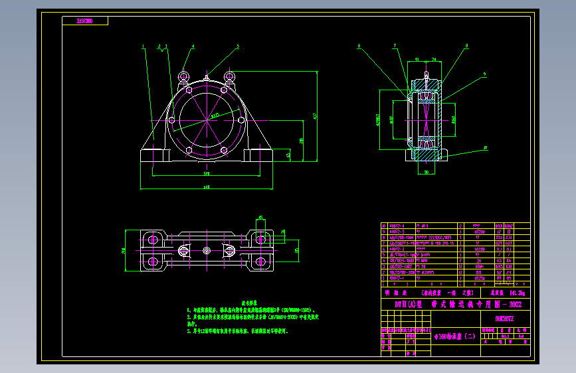Select the 74 dimension above section view
The image size is (576, 373).
[x=434, y=60]
